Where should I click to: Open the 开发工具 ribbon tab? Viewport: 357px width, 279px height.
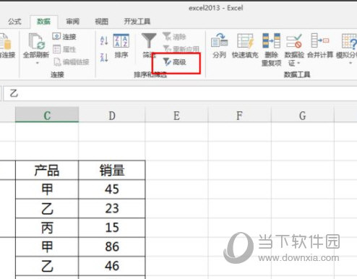pyautogui.click(x=137, y=22)
